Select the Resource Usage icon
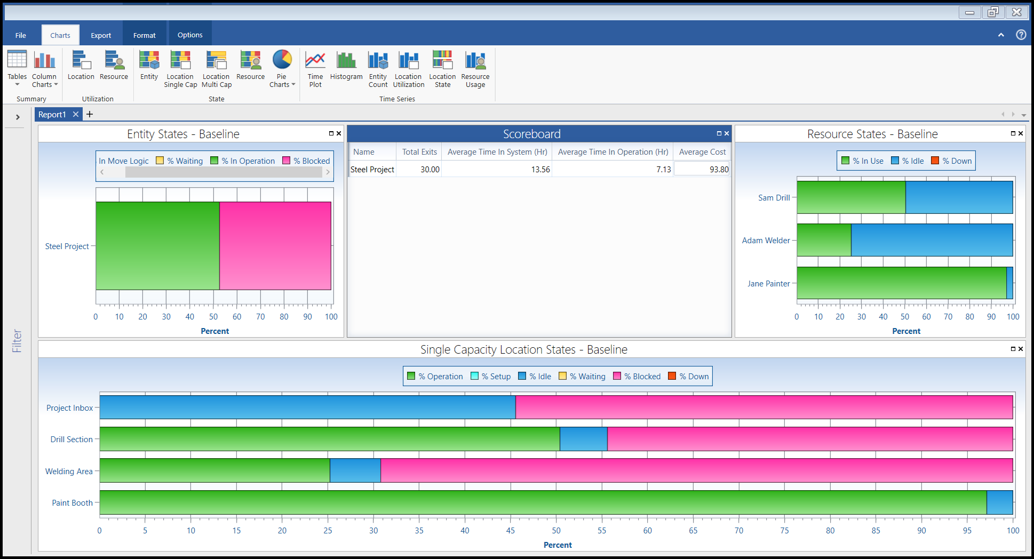Viewport: 1034px width, 559px height. (x=475, y=68)
